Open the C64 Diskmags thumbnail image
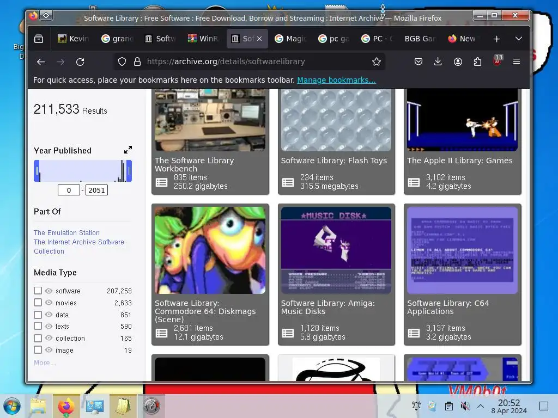The height and width of the screenshot is (418, 558). (210, 250)
